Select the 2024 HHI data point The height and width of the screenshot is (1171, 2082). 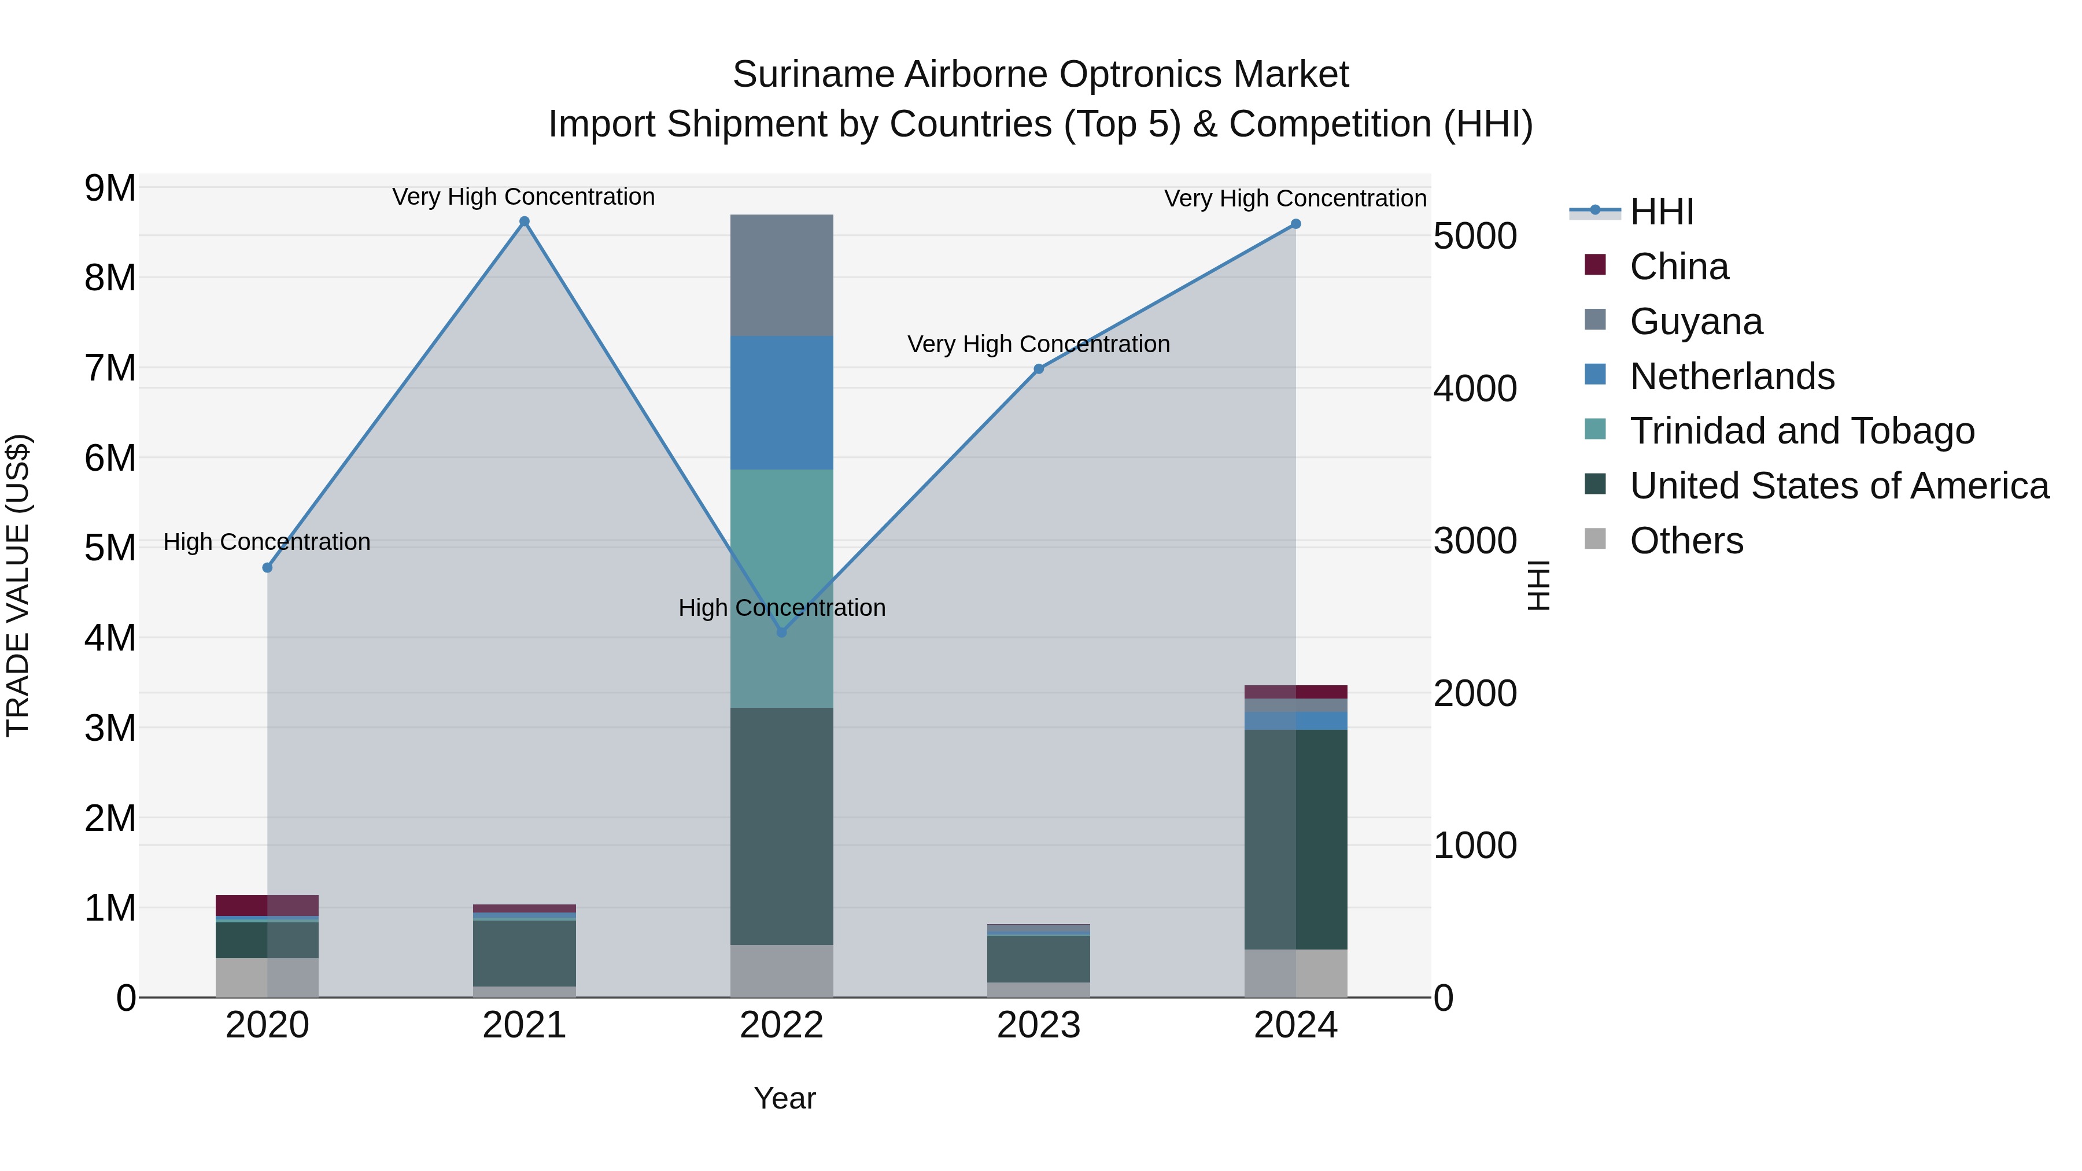[1295, 224]
